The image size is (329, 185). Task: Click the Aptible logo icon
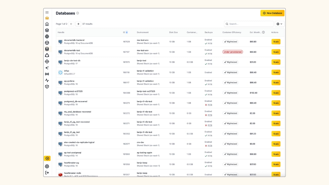click(x=47, y=18)
